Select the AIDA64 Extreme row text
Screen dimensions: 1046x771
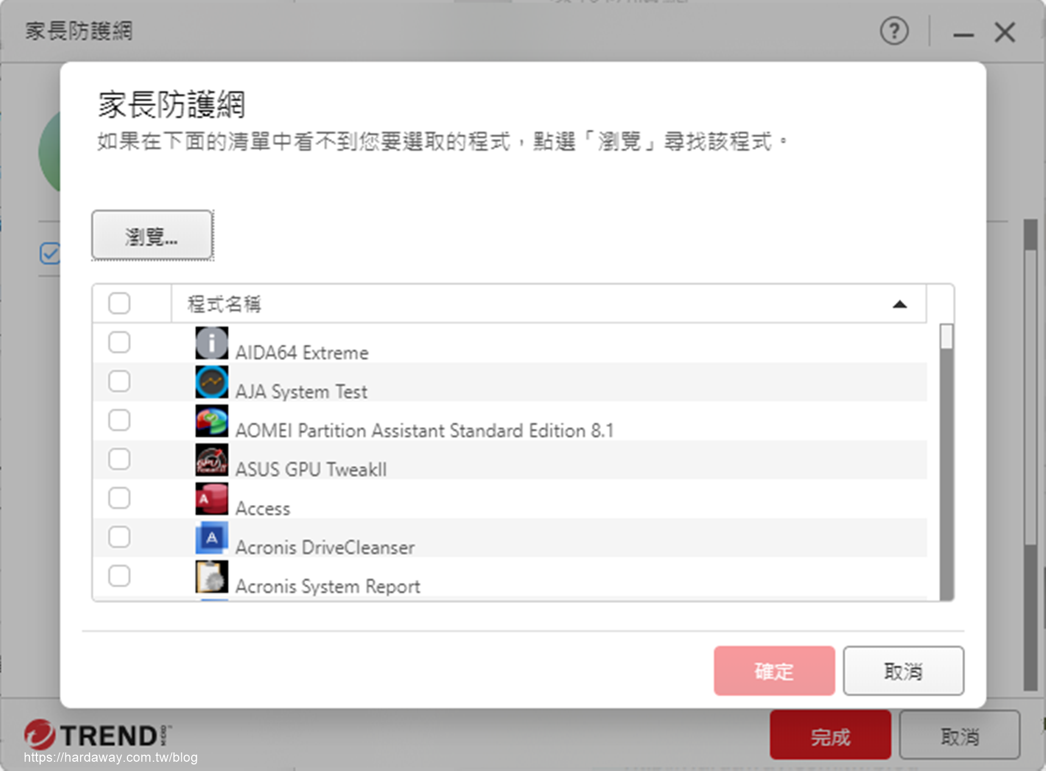click(302, 353)
